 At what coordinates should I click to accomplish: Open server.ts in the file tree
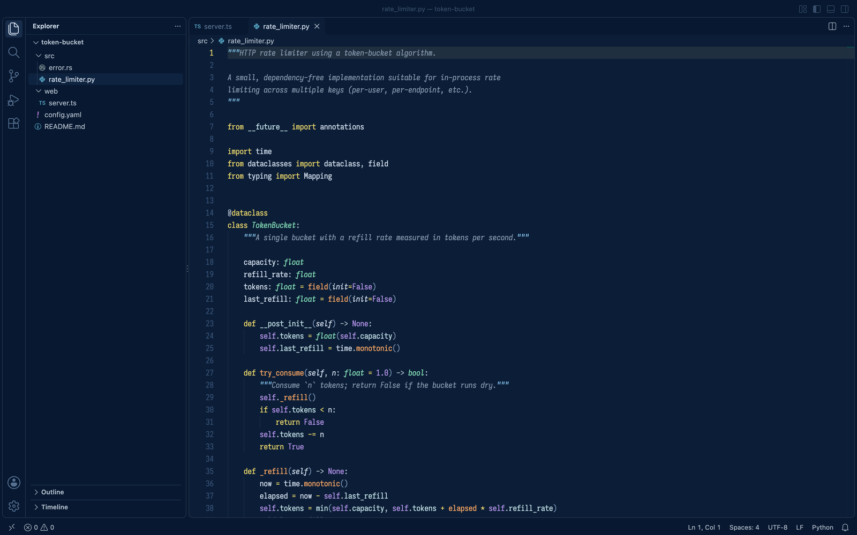[106, 103]
